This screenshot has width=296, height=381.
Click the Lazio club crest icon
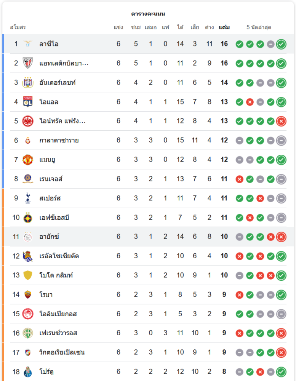[x=28, y=44]
